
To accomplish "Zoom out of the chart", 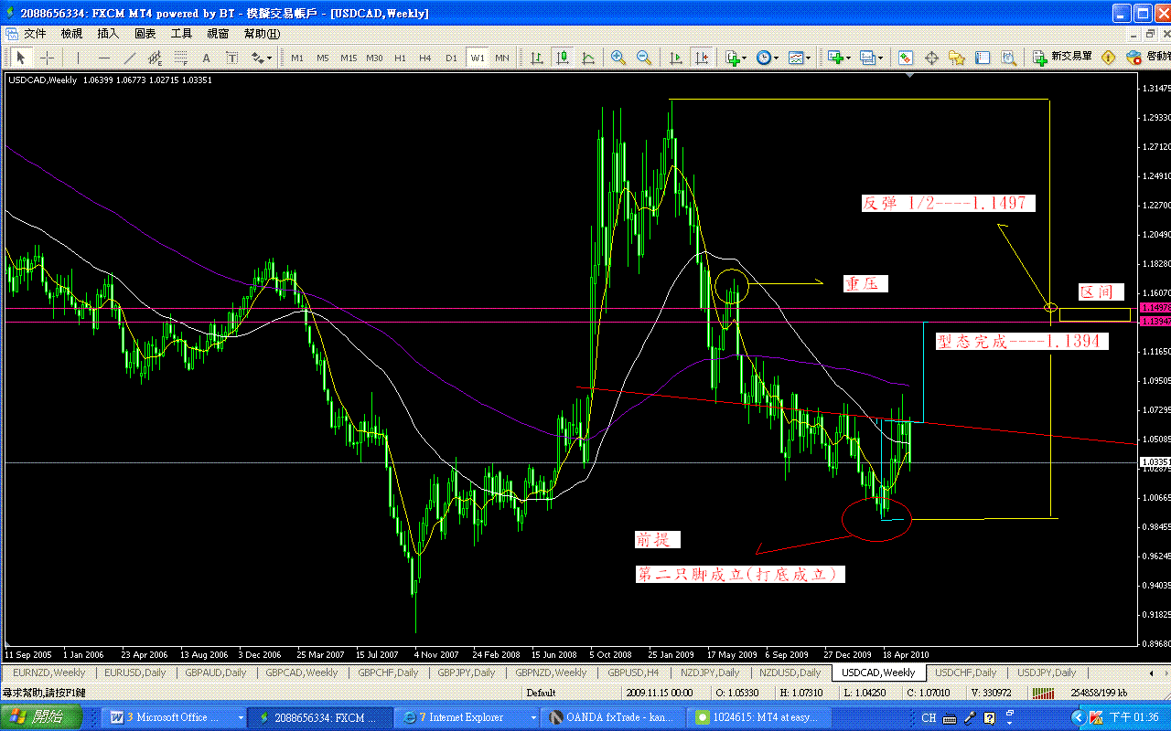I will (645, 58).
